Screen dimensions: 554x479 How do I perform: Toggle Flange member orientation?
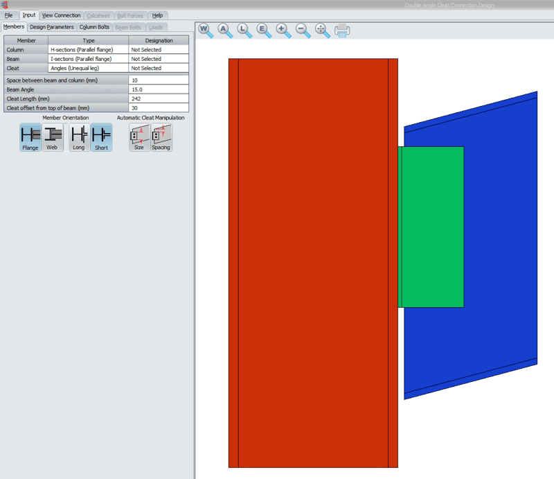pyautogui.click(x=30, y=137)
